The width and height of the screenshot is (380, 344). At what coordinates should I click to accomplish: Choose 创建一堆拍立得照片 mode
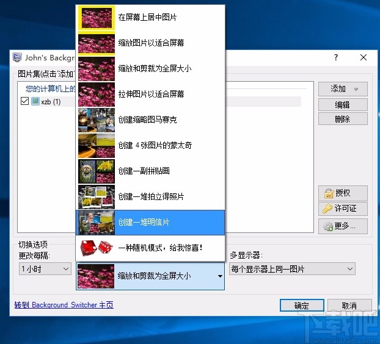click(150, 197)
